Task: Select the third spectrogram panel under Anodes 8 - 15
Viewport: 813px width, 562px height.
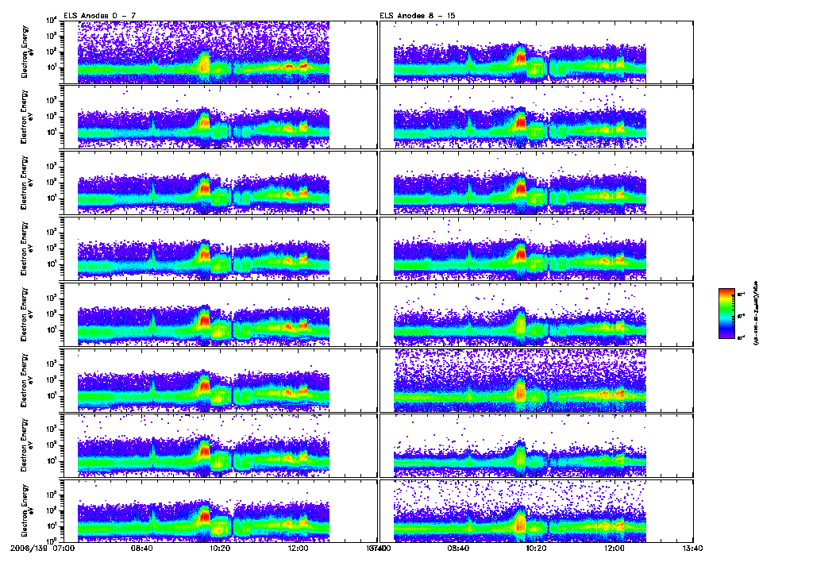Action: click(536, 183)
